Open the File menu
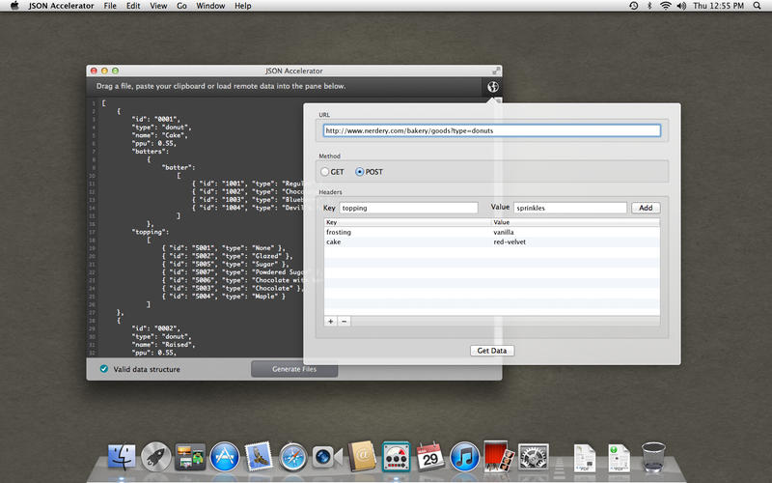Screen dimensions: 772x483 coord(110,6)
